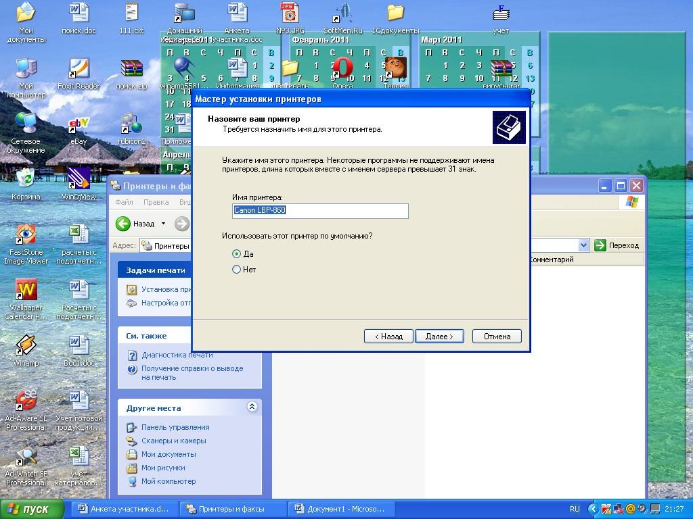
Task: Click the Имя принтера text field
Action: pos(320,211)
